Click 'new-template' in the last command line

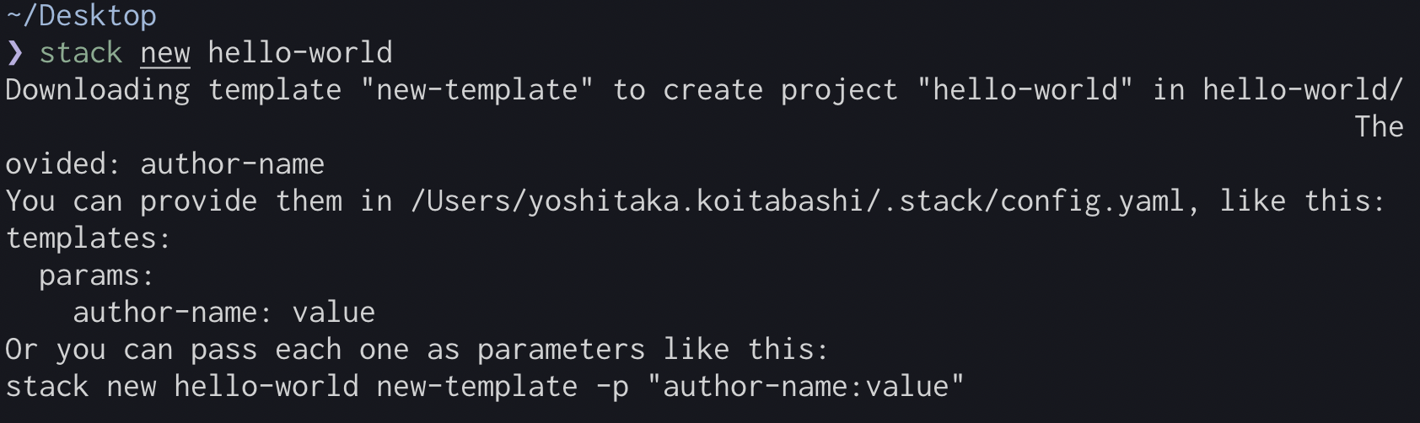tap(477, 387)
